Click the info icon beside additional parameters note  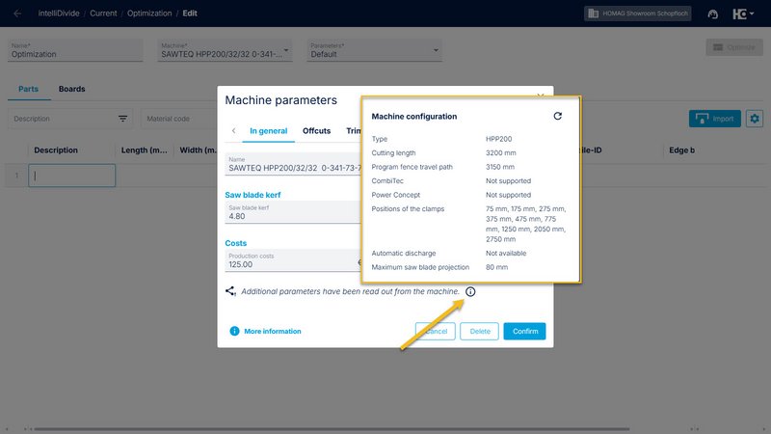tap(470, 291)
